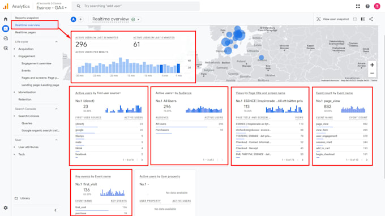Click the Klaviyo row in source table

pos(109,136)
